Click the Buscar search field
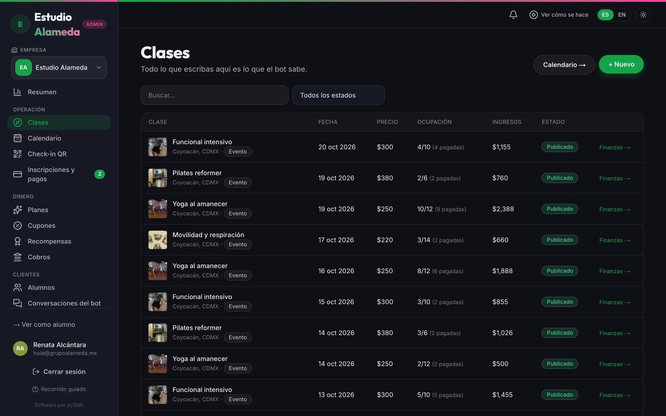The image size is (666, 416). [214, 95]
